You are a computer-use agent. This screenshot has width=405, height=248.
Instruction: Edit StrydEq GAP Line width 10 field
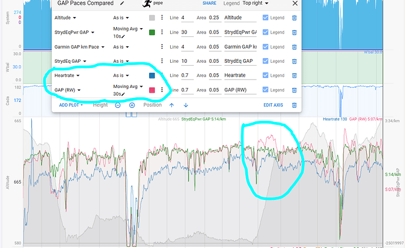coord(187,61)
